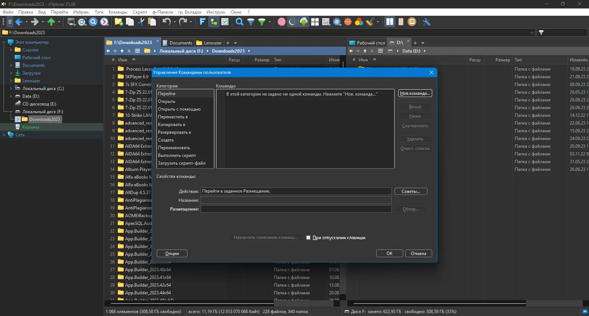Click the blue F font toolbar icon
The width and height of the screenshot is (589, 316).
202,22
